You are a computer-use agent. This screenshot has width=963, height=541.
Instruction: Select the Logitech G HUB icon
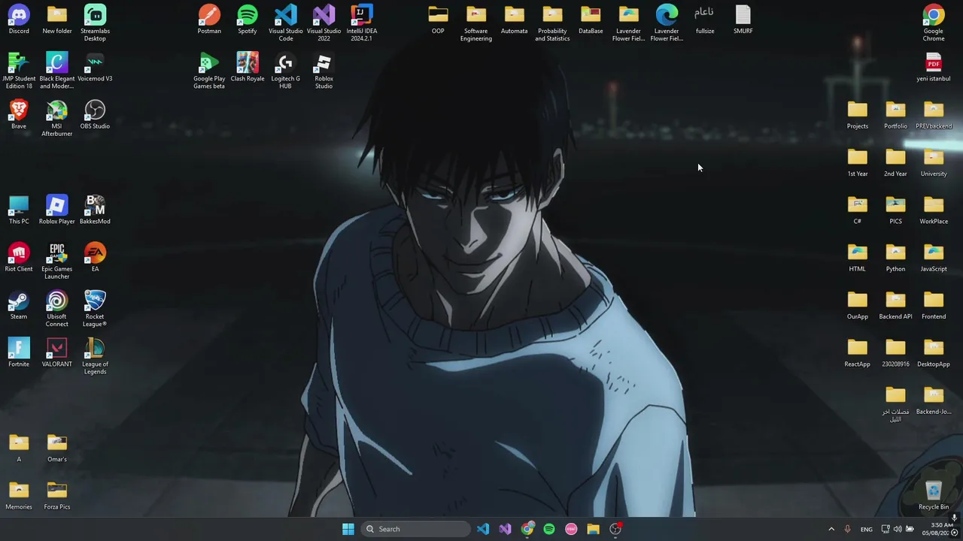pos(286,71)
